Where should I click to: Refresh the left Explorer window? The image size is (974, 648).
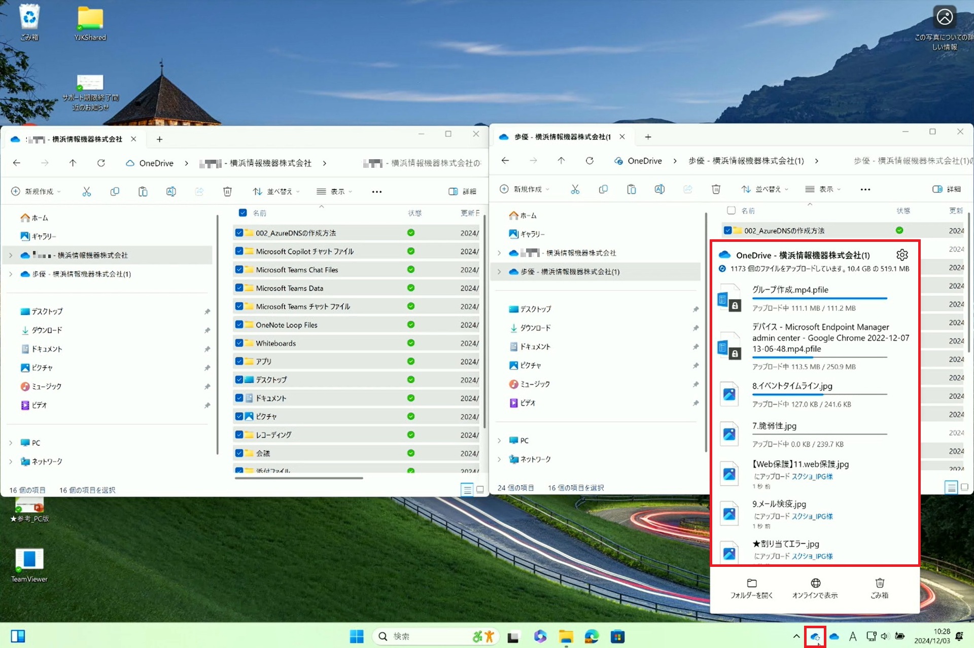(101, 163)
